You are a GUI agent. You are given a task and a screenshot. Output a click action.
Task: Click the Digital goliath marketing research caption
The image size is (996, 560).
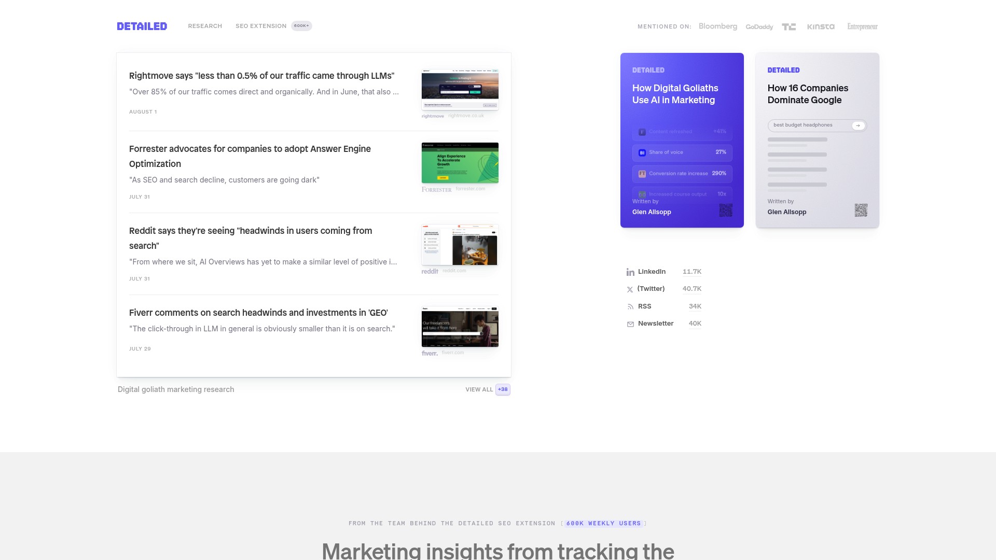click(176, 389)
